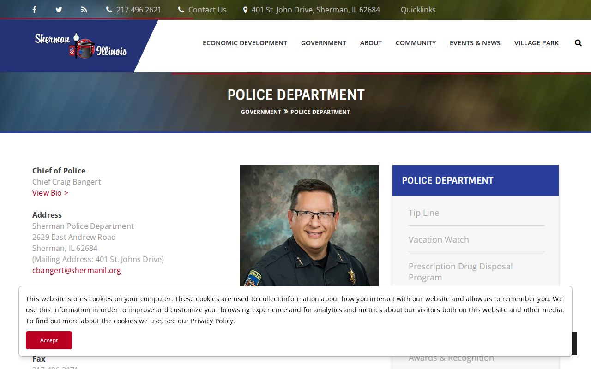
Task: Click Chief Bangert's portrait photo
Action: coord(309,226)
